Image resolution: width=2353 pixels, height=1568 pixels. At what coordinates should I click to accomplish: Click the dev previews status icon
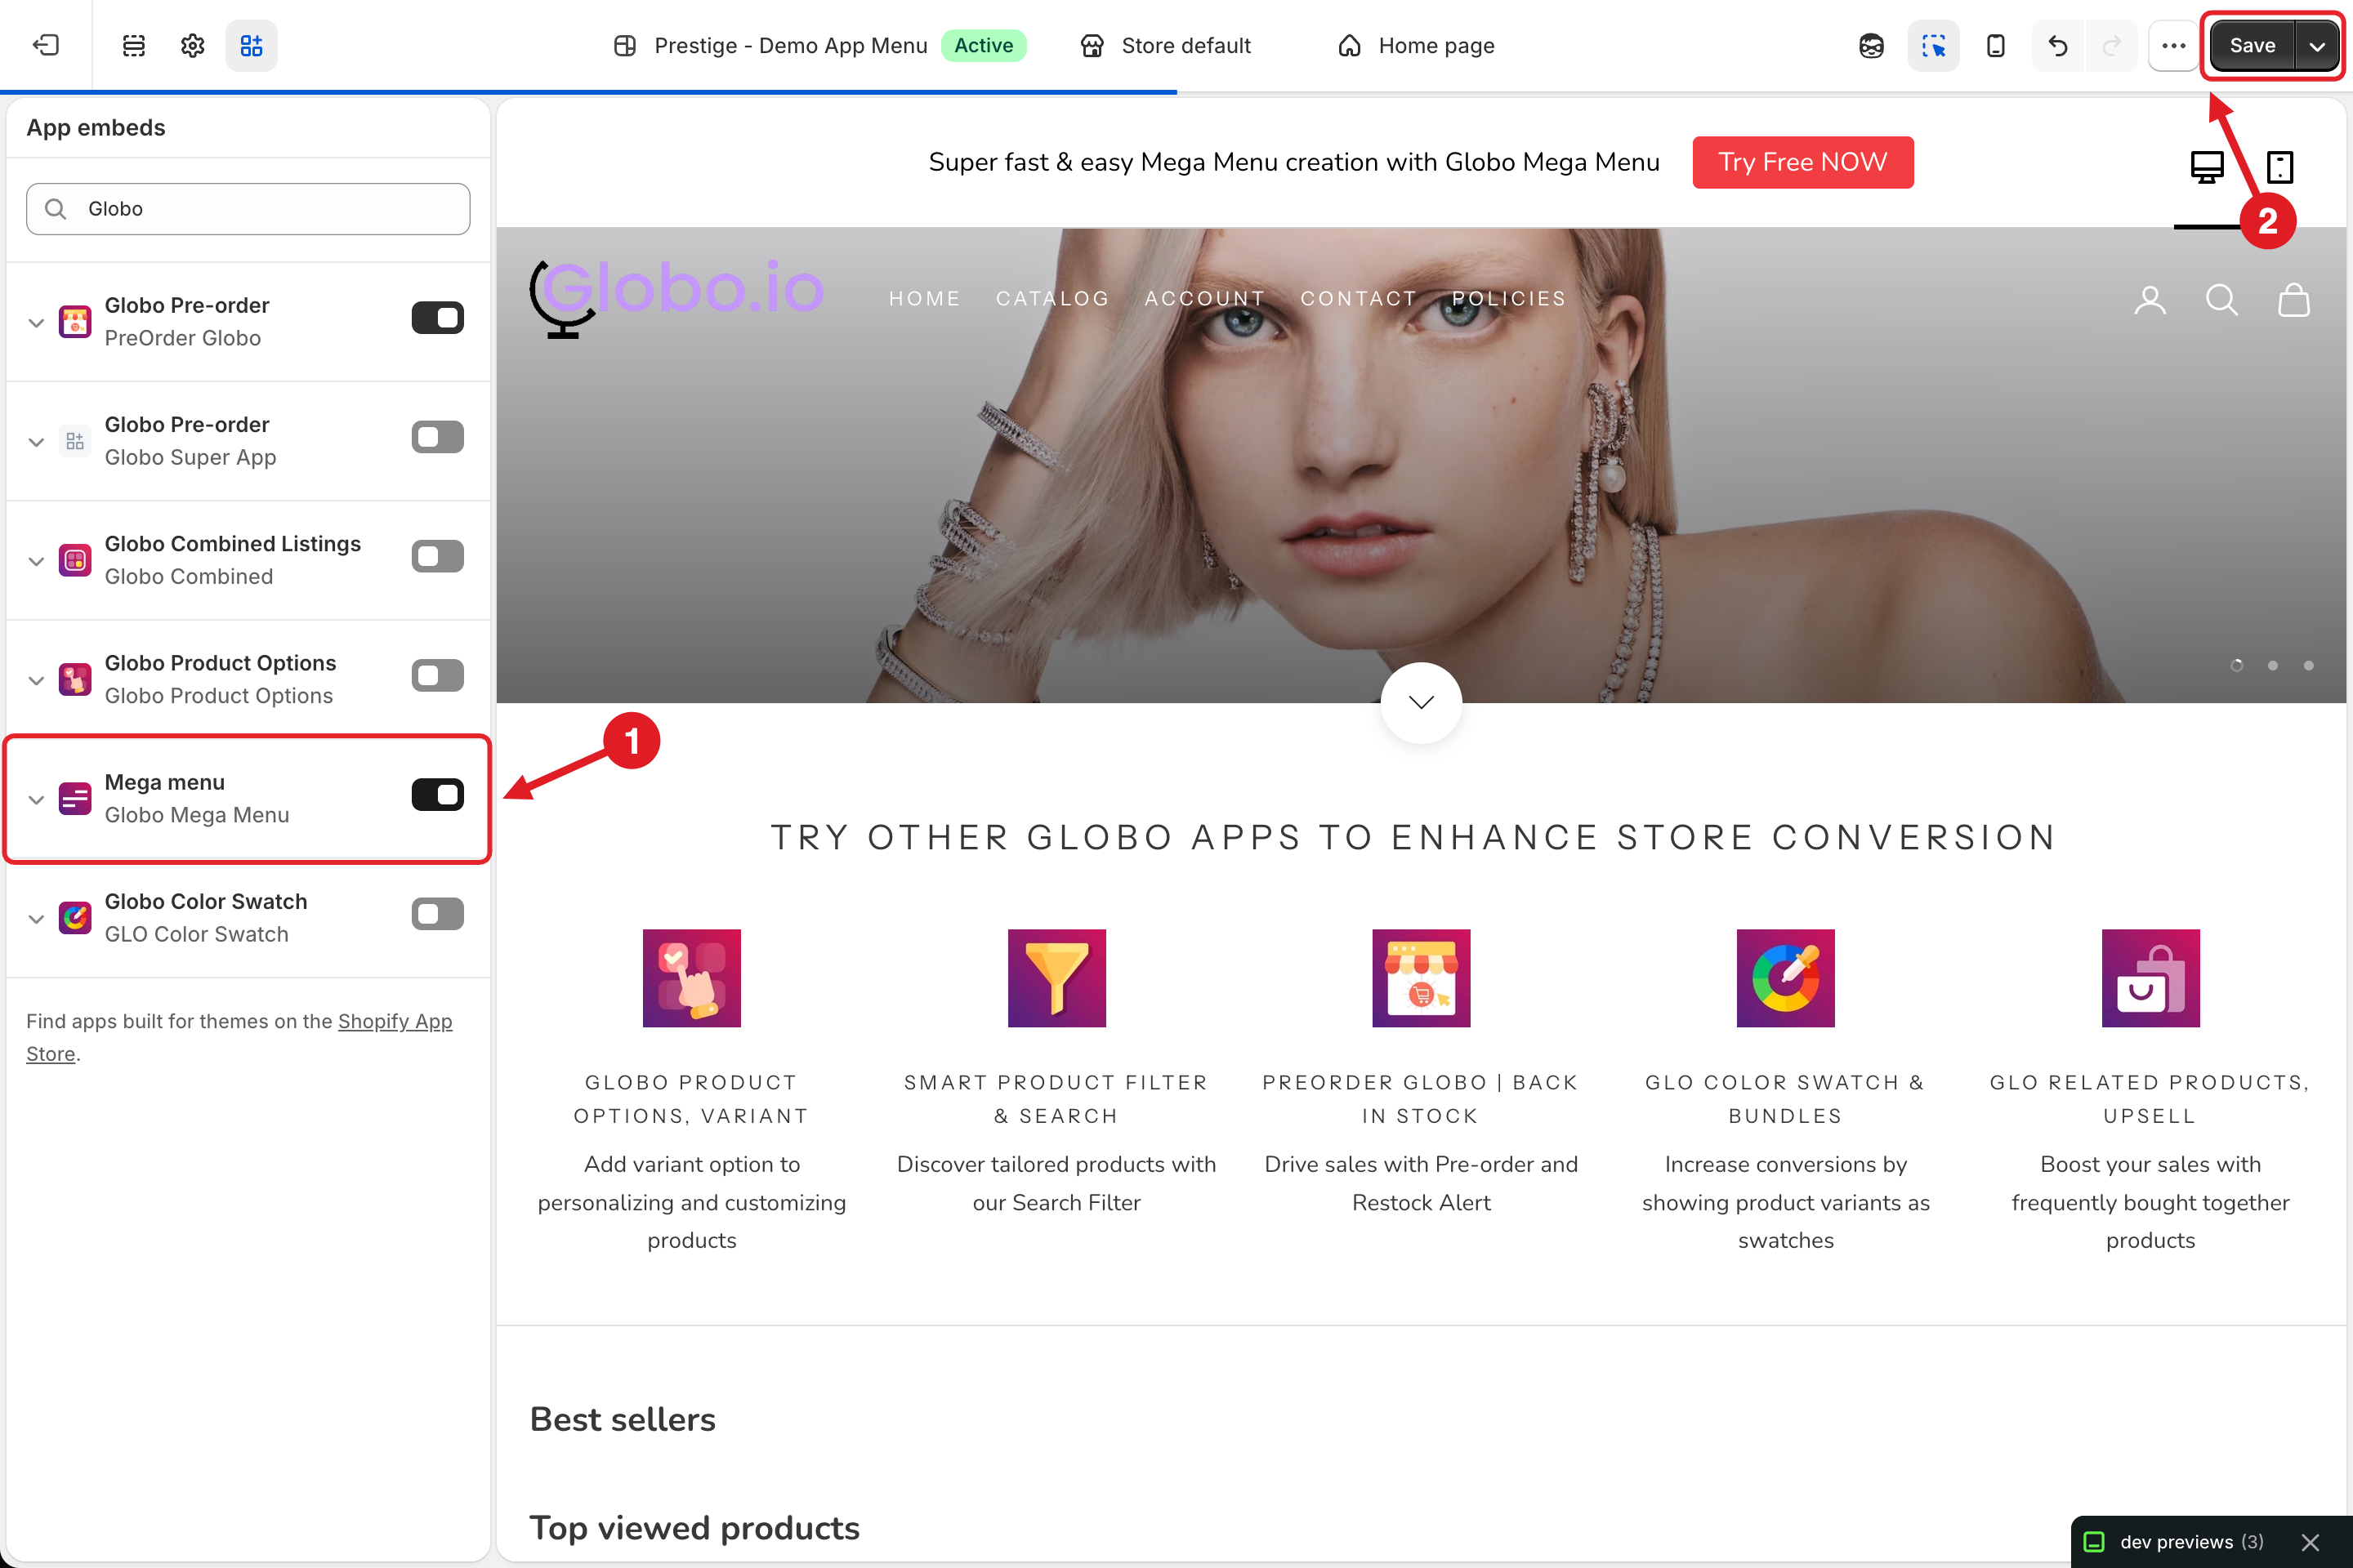click(x=2094, y=1542)
